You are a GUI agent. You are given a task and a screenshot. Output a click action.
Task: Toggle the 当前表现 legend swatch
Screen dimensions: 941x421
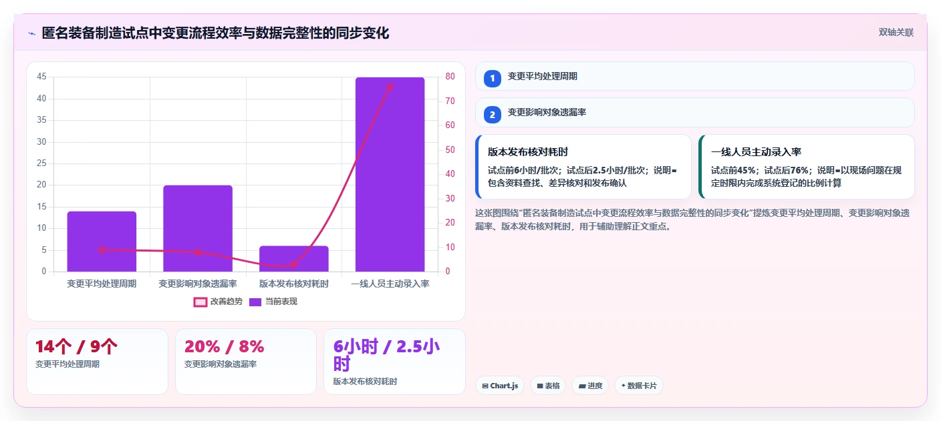coord(255,302)
